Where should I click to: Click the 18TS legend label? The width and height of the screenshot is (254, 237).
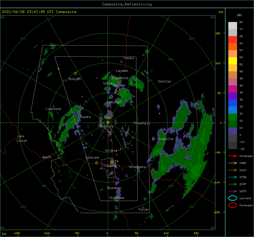[243, 191]
